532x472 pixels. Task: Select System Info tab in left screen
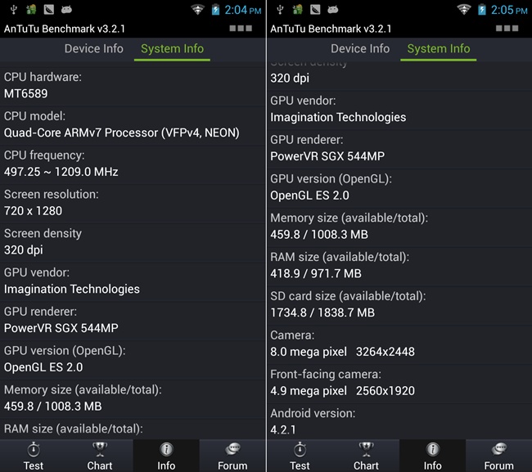point(173,49)
